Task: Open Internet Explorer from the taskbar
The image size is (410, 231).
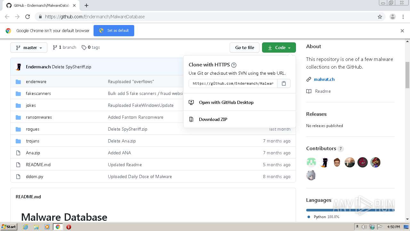Action: pos(26,227)
